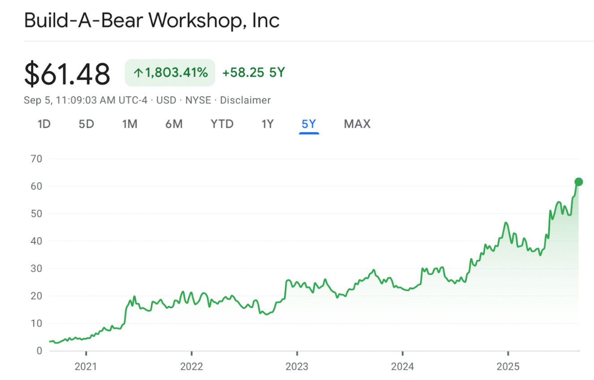594x380 pixels.
Task: Click the Build-A-Bear Workshop, Inc title
Action: coord(152,21)
